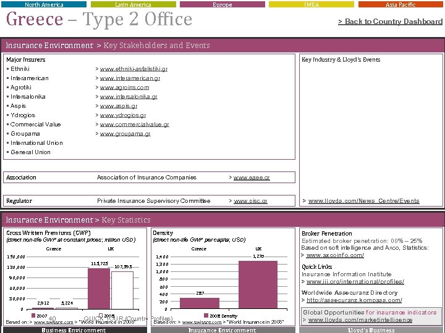Open www.lloyds.com/marketintelligence link
The height and width of the screenshot is (333, 445).
point(360,320)
